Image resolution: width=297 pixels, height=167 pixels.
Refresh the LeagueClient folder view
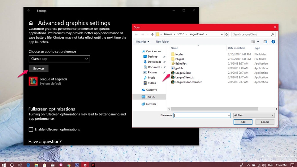[x=226, y=34]
